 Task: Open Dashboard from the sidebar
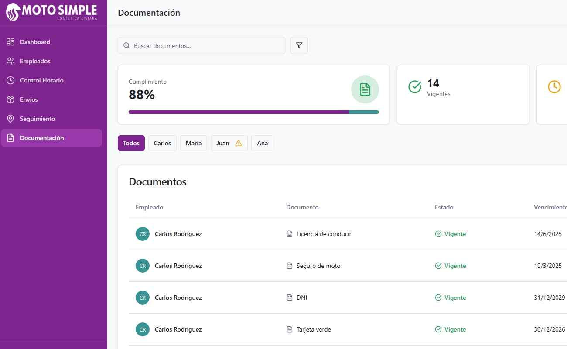point(51,42)
